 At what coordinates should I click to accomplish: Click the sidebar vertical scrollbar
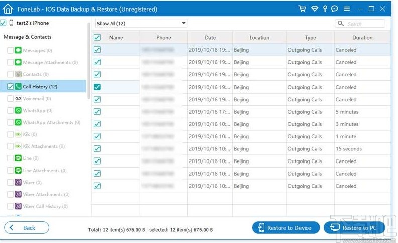[x=89, y=60]
